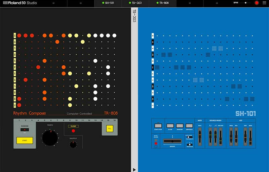Toggle LT row step 10 on TR-808
Image resolution: width=269 pixels, height=172 pixels.
(x=76, y=86)
